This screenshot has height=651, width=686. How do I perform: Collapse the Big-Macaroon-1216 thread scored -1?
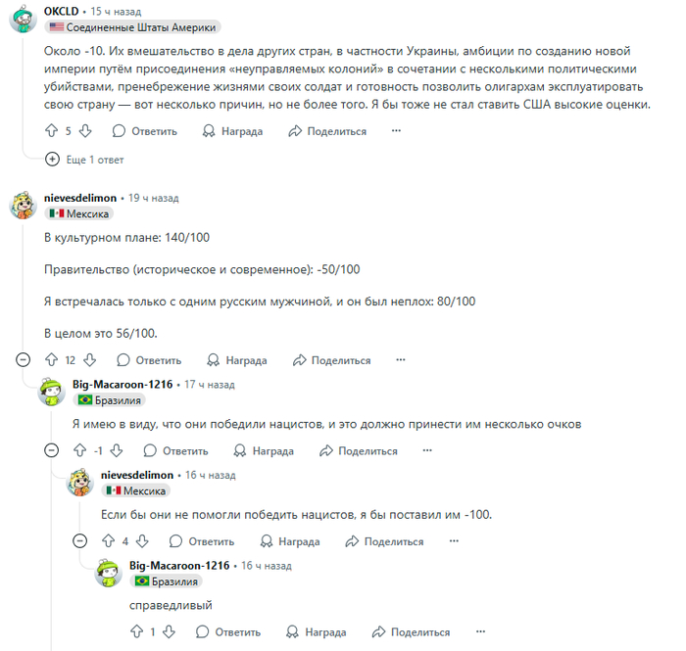pyautogui.click(x=52, y=450)
